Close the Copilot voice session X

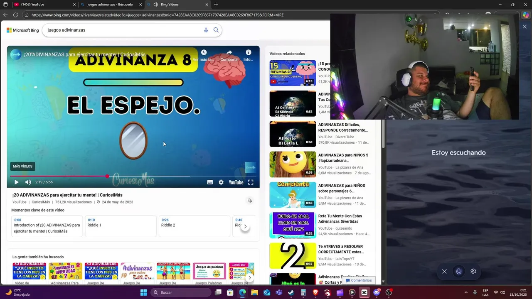(x=444, y=271)
